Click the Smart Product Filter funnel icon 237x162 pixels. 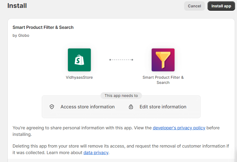[x=163, y=60]
